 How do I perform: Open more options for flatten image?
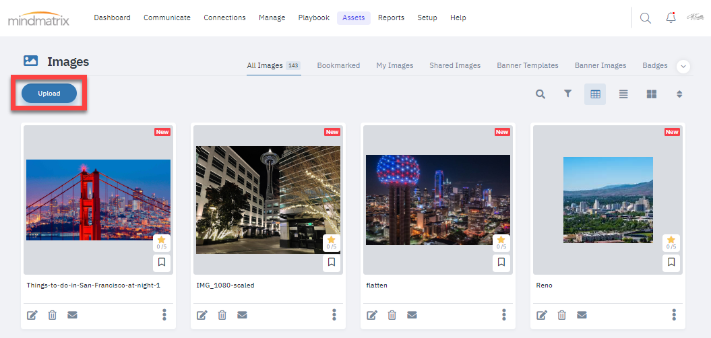tap(504, 314)
